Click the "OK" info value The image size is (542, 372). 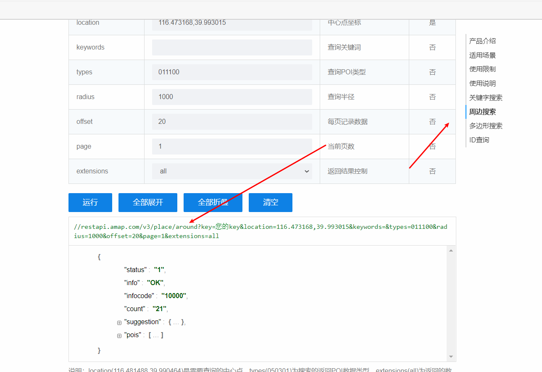pos(155,283)
